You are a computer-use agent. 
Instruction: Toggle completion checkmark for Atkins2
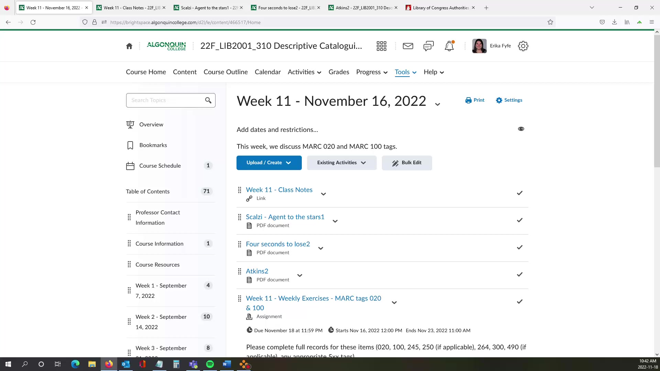pos(519,274)
